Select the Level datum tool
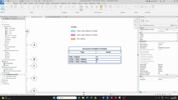The width and height of the screenshot is (178, 100). [134, 7]
